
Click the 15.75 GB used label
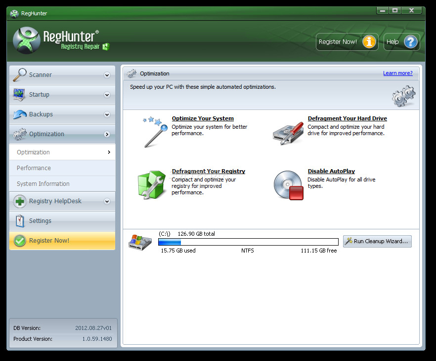(x=178, y=251)
